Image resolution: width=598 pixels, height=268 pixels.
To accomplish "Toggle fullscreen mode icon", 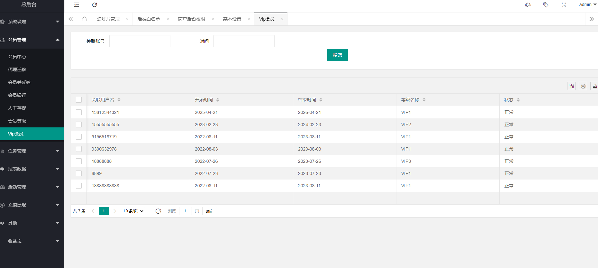I will [x=564, y=5].
